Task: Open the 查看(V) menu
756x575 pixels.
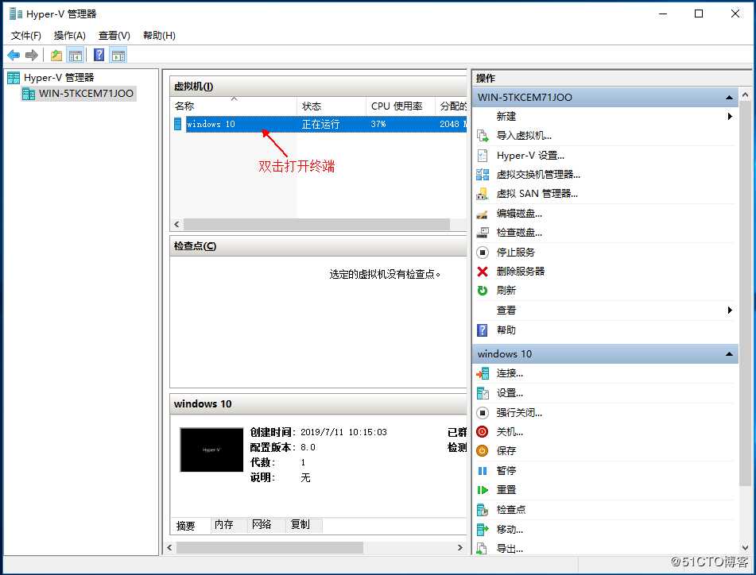Action: pos(114,36)
